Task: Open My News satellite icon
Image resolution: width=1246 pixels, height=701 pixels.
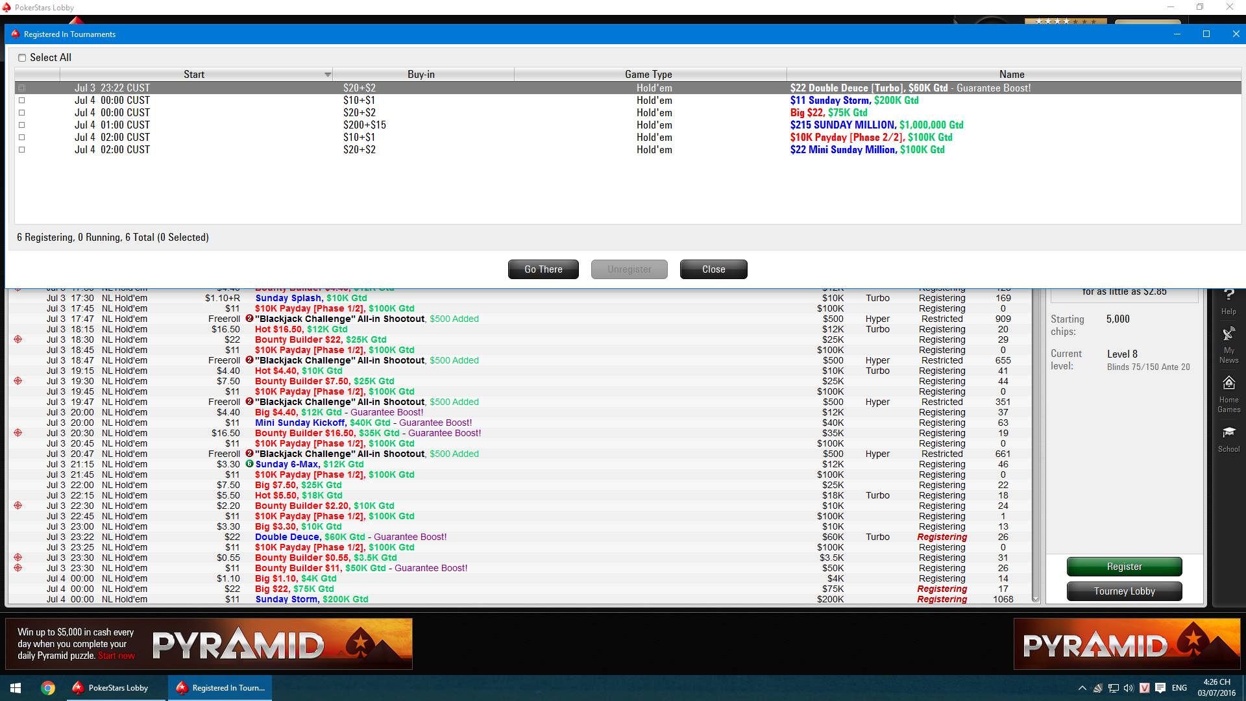Action: click(x=1228, y=344)
